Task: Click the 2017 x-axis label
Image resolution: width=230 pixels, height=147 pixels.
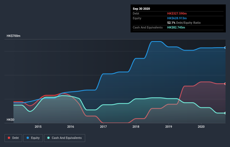Action: (x=103, y=127)
